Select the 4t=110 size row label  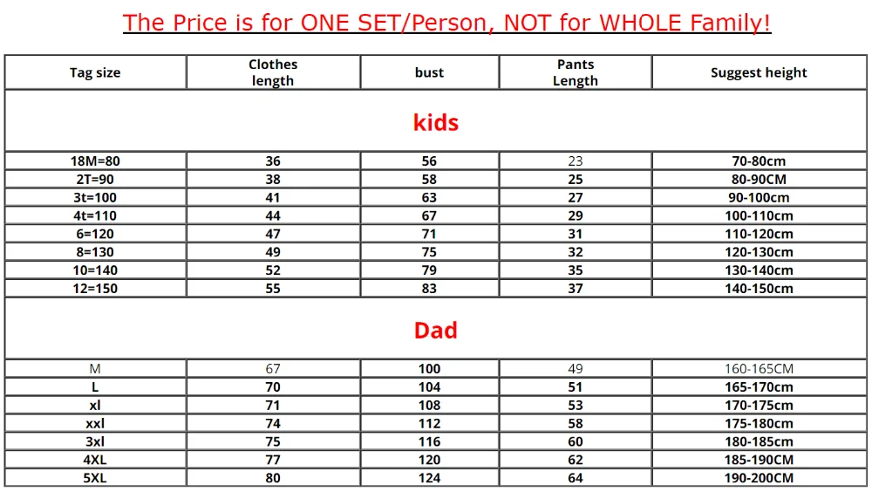pyautogui.click(x=95, y=215)
